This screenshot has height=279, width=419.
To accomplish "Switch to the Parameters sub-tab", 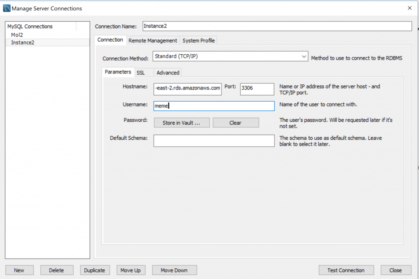I will (x=118, y=72).
